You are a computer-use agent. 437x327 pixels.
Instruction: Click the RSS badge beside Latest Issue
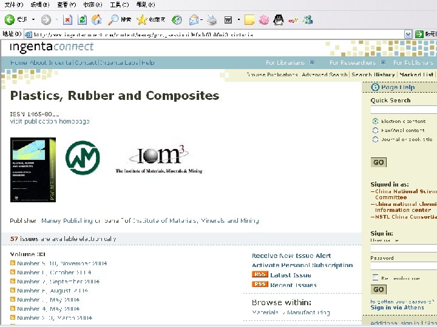[x=260, y=274]
